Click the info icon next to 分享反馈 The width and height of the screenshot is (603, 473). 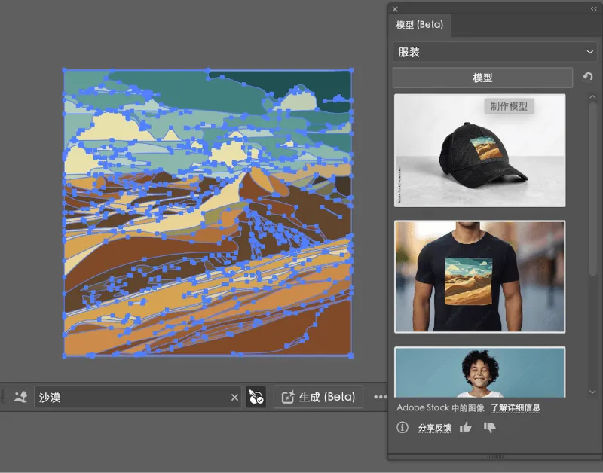402,427
